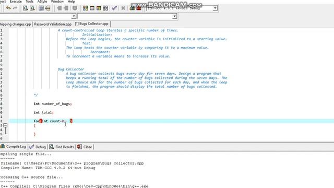Open the AStyle menu
The image size is (334, 188).
coord(42,2)
